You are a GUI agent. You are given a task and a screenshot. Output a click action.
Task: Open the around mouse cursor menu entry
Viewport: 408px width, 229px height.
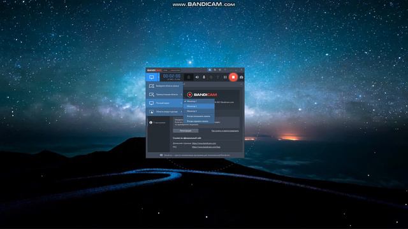[164, 112]
